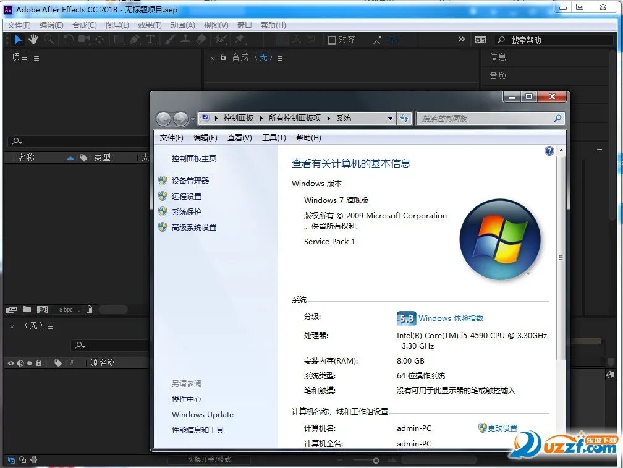Open the right-side panel hamburger menu
The image size is (623, 468).
point(600,151)
